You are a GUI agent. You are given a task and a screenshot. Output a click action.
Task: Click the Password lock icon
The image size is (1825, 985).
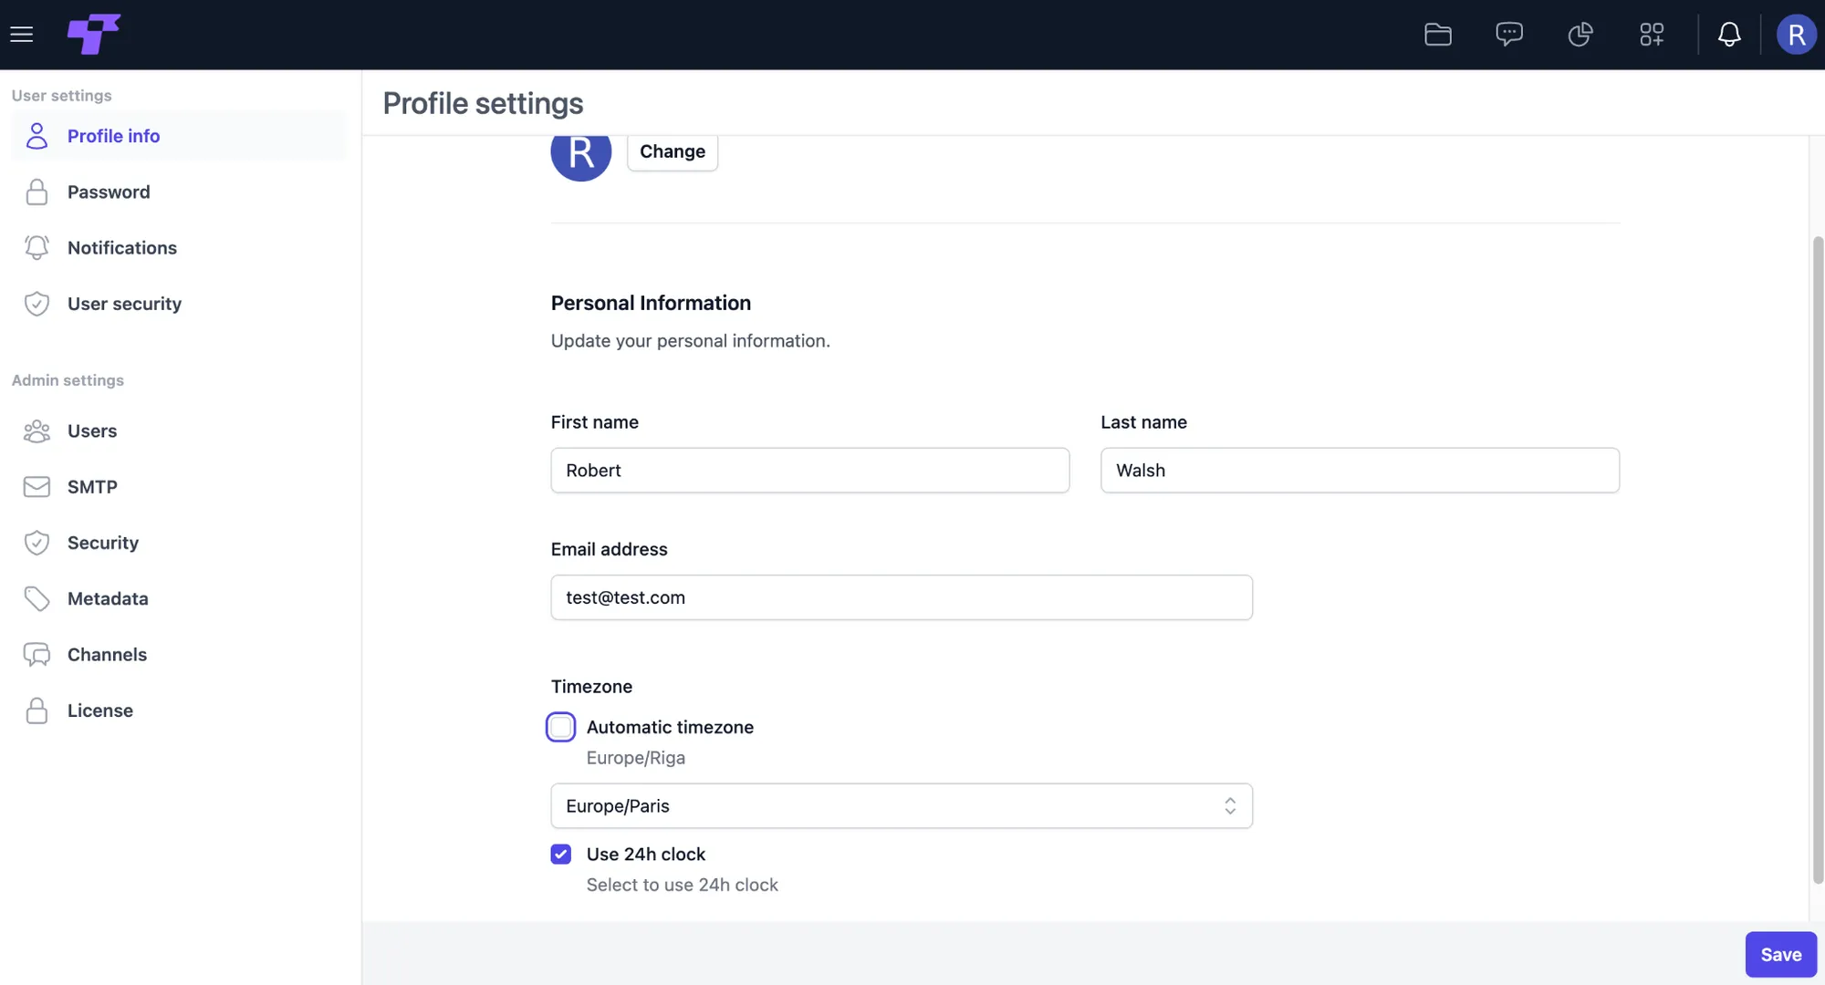tap(36, 192)
